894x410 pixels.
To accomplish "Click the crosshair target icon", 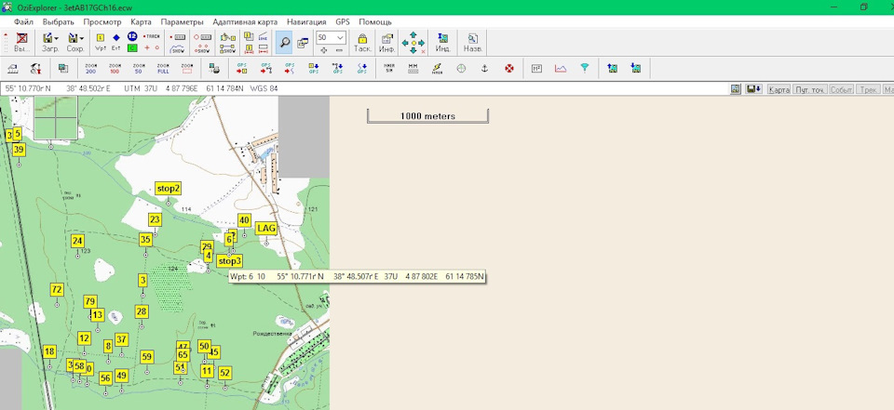I will pos(461,69).
